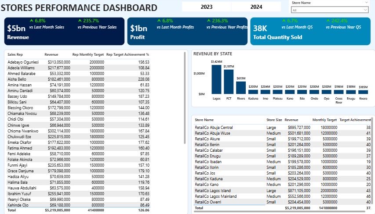This screenshot has width=375, height=214.
Task: Click Ibrahim Yusuf's revenue $255,941,000
Action: (x=59, y=194)
